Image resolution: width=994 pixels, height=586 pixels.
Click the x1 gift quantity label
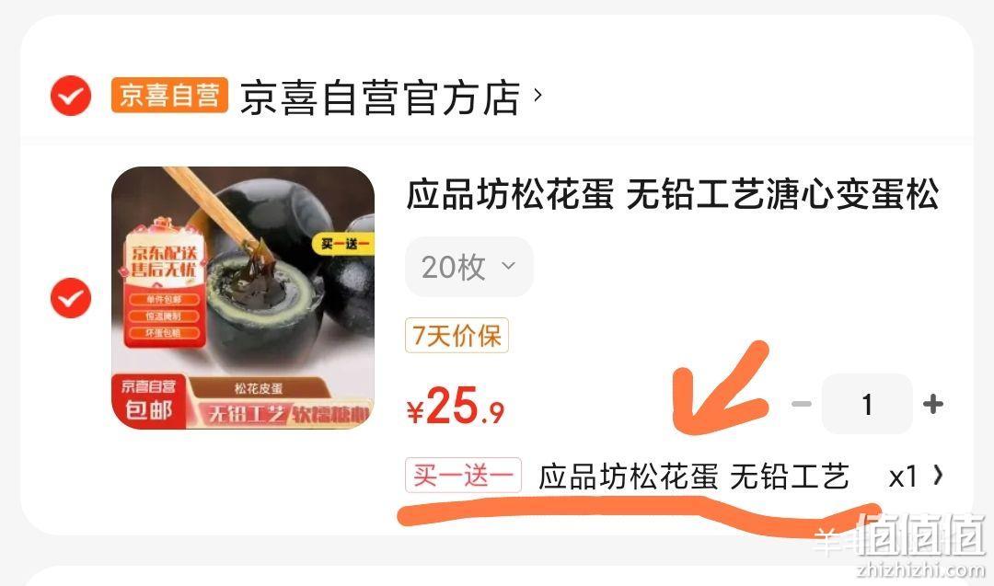903,477
